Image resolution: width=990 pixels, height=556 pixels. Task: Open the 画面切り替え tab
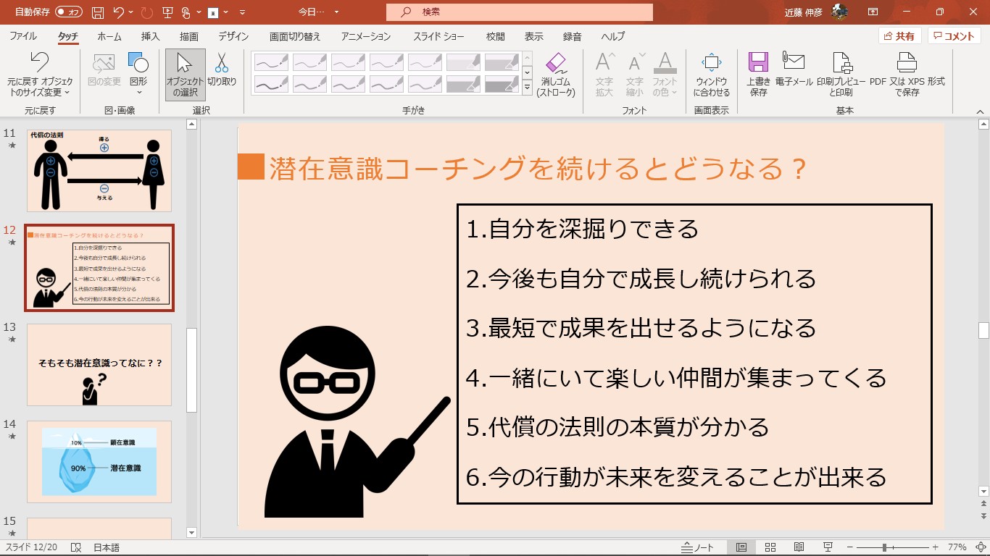[x=295, y=36]
